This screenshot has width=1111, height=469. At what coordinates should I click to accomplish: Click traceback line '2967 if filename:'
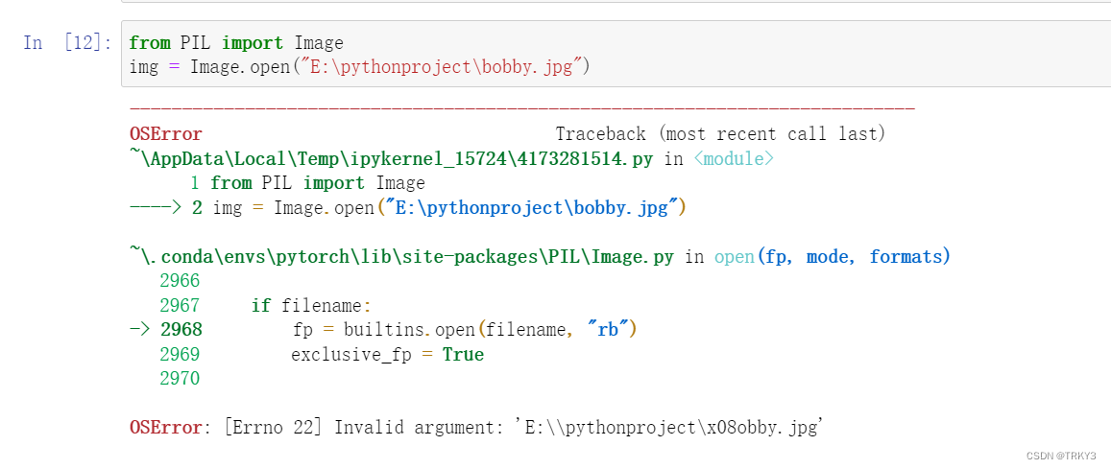pyautogui.click(x=266, y=306)
